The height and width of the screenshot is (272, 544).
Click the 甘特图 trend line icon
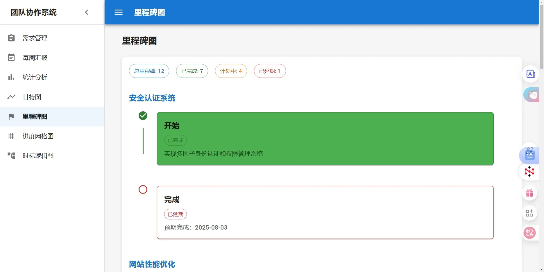coord(11,97)
